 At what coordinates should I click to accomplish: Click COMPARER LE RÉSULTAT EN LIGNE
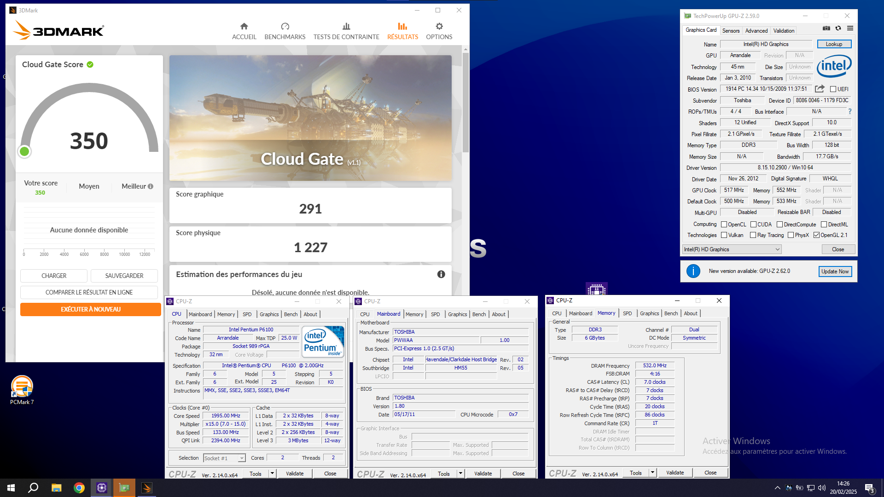(x=89, y=292)
